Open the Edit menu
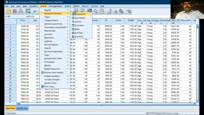The width and height of the screenshot is (204, 115). pos(12,6)
